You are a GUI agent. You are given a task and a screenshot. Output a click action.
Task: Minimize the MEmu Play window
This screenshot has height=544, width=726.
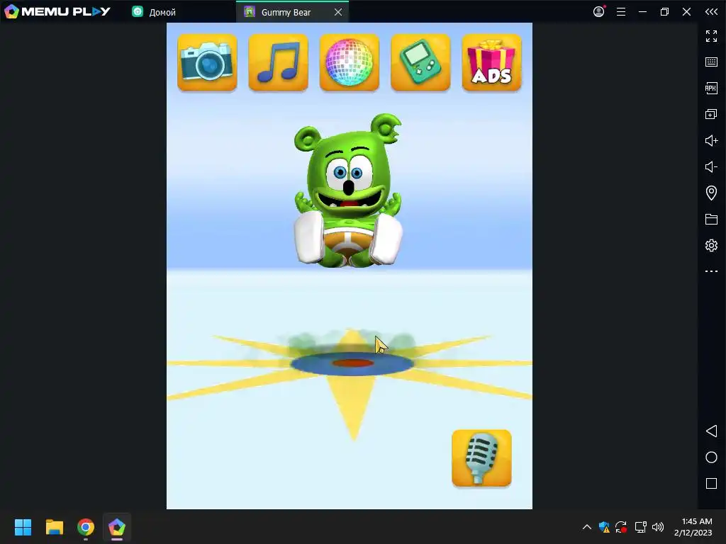(642, 11)
